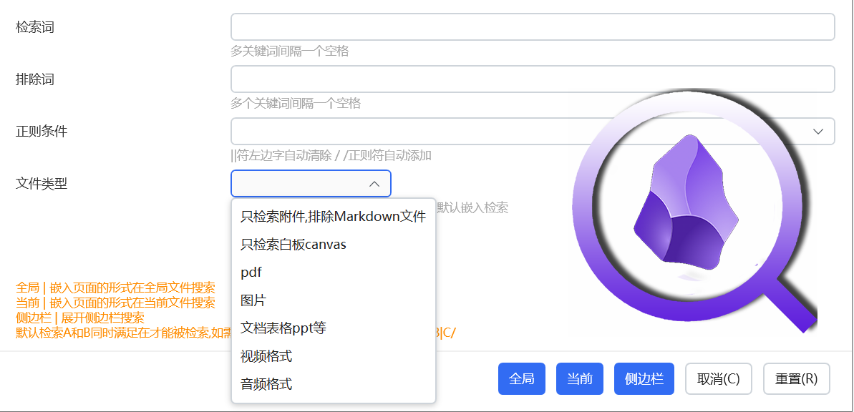Viewport: 854px width, 412px height.
Task: Collapse the 文件类型 dropdown list
Action: 311,183
